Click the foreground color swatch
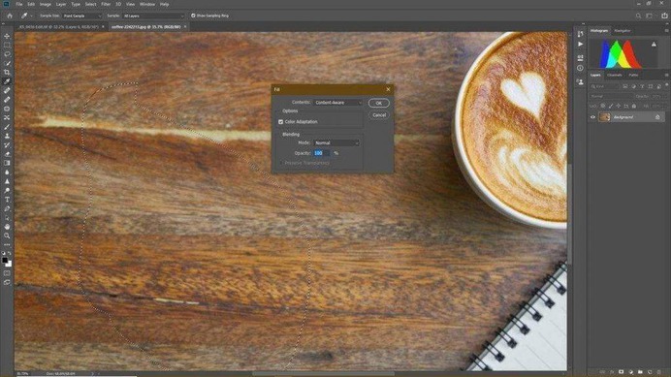Viewport: 671px width, 377px height. coord(5,260)
